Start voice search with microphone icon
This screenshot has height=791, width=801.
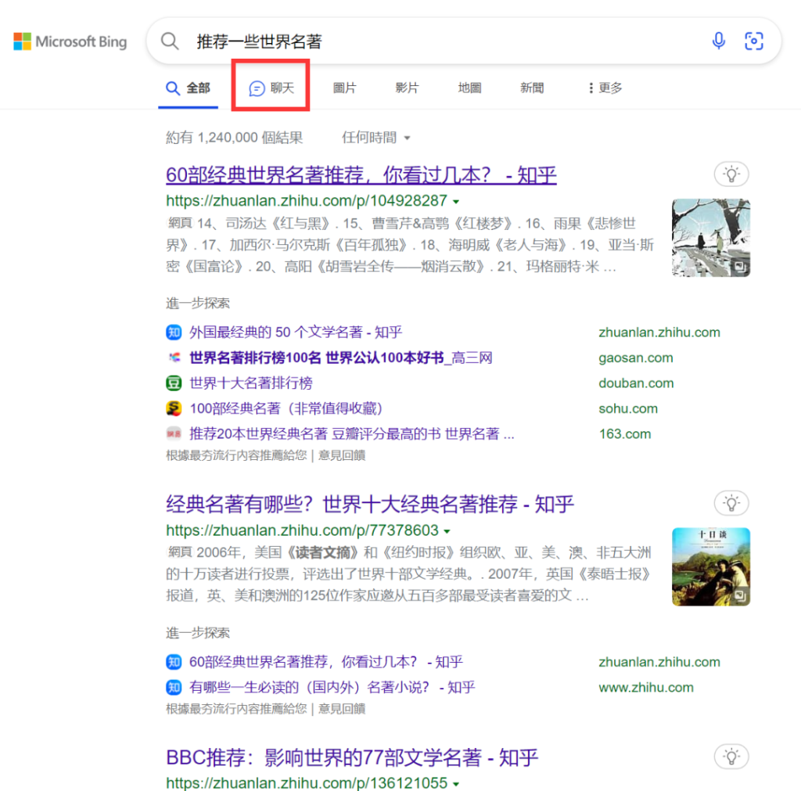click(x=719, y=41)
